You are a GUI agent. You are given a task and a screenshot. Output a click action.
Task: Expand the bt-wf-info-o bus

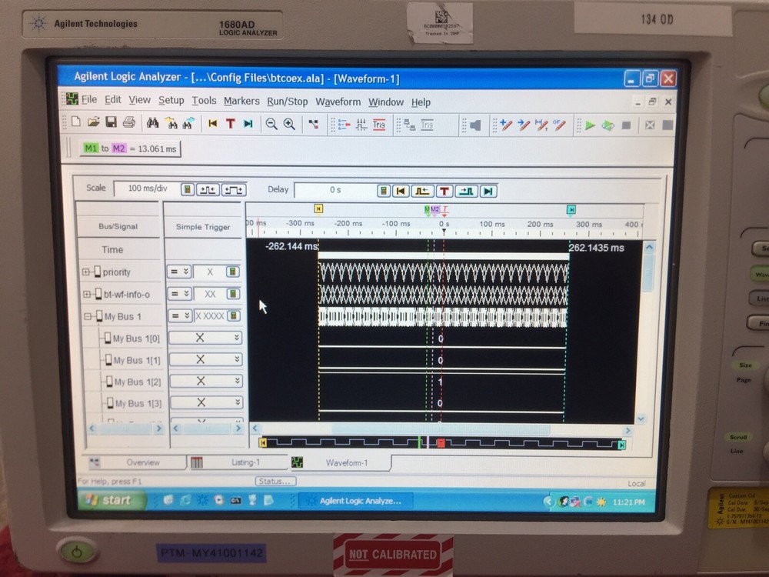(x=87, y=295)
